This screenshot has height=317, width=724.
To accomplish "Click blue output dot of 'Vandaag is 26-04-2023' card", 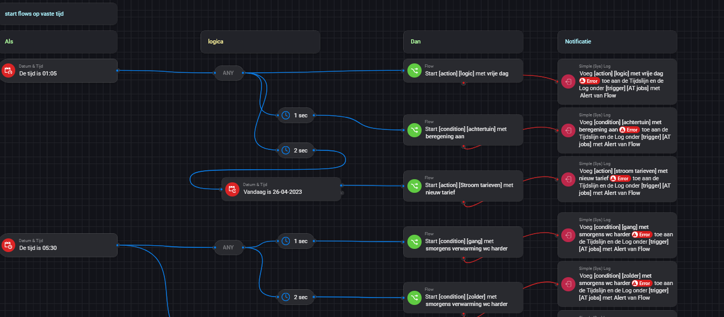I will (x=341, y=185).
